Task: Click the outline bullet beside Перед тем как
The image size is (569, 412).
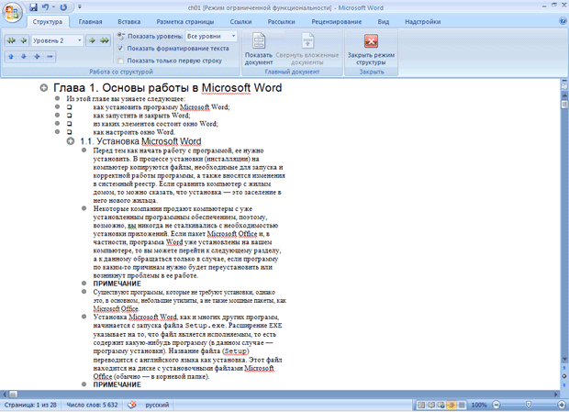Action: 84,150
